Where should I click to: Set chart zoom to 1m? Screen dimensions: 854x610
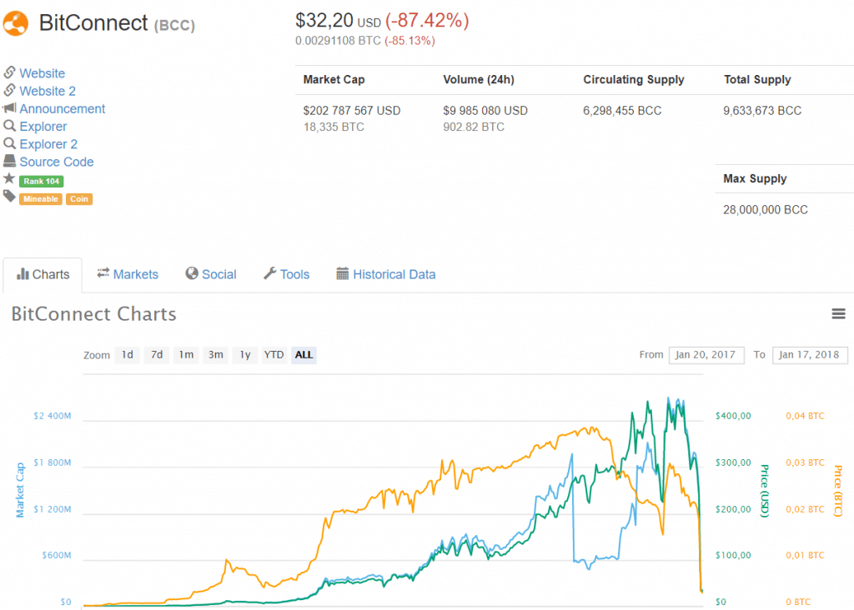click(186, 355)
